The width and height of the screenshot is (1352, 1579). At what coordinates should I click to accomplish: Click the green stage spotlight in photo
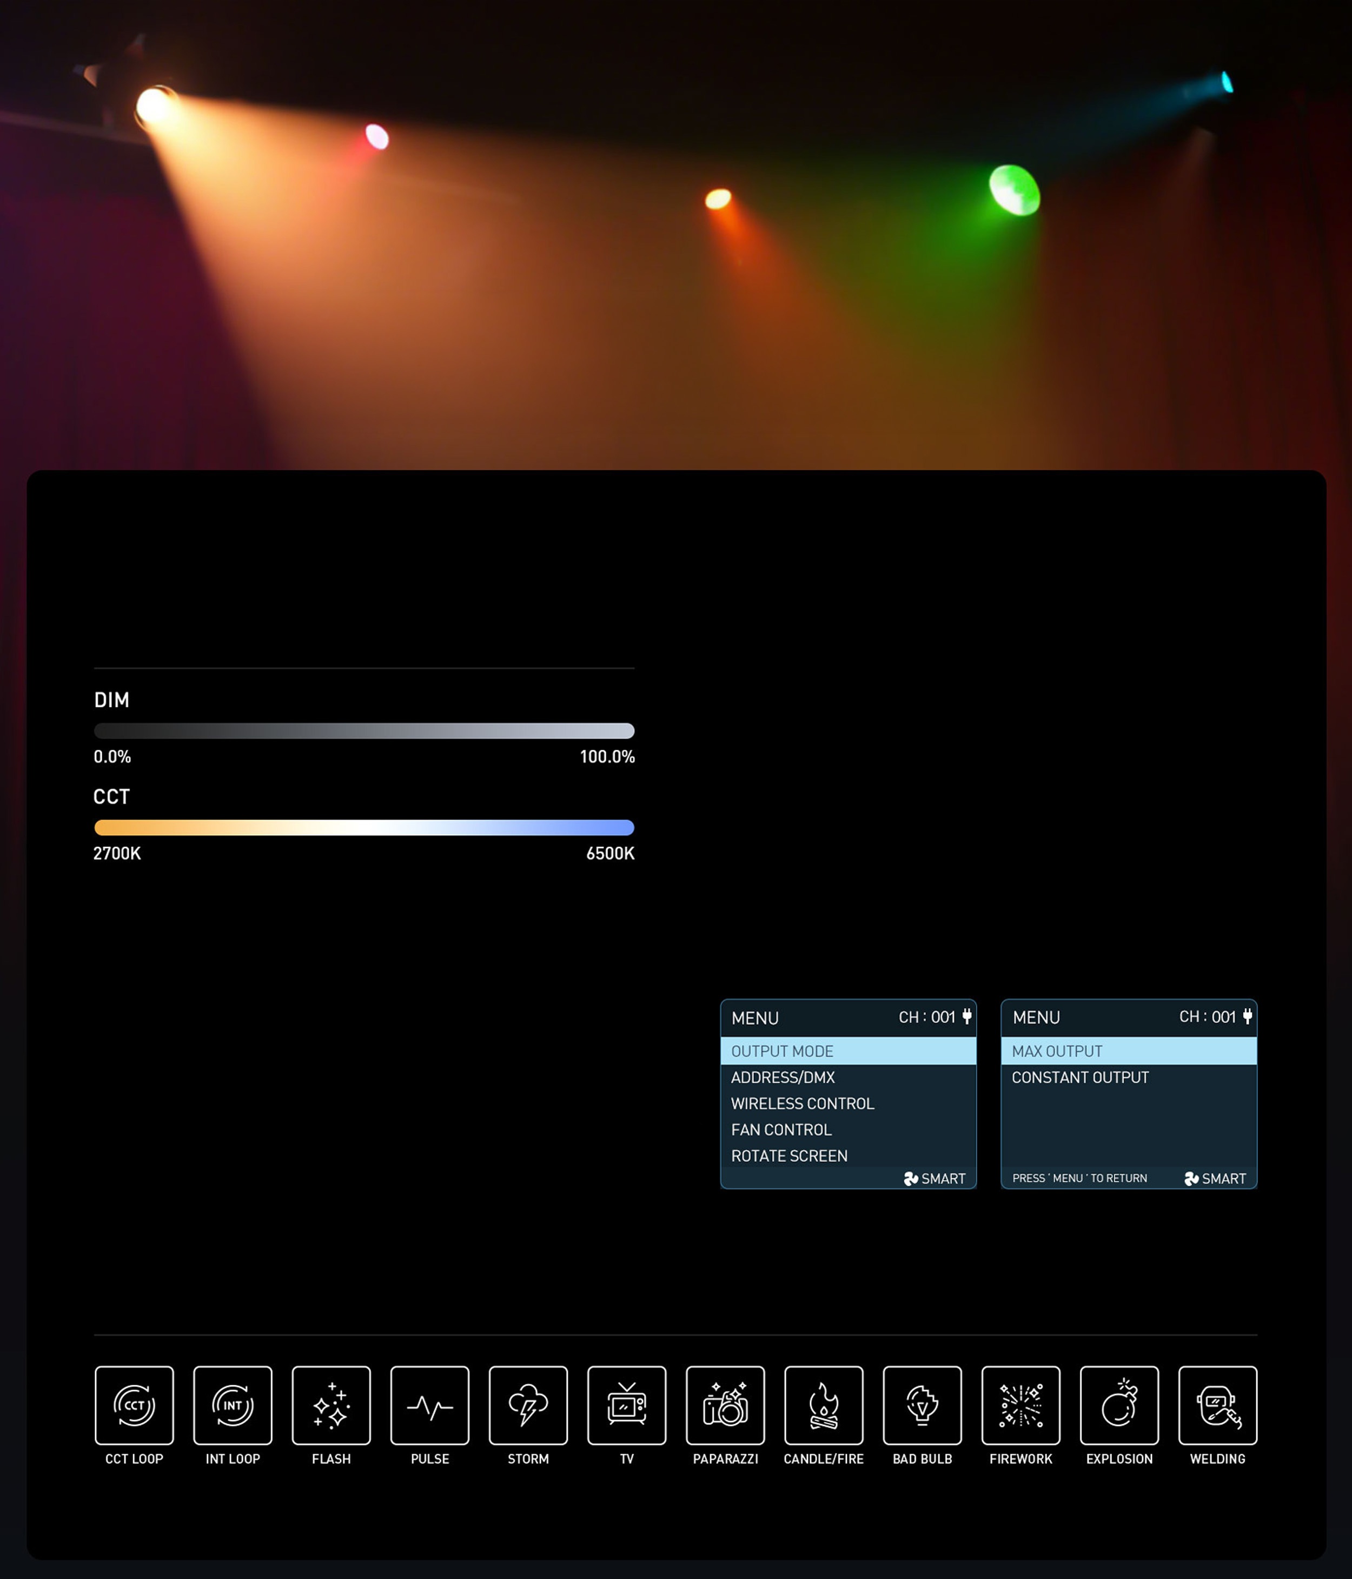point(1014,190)
